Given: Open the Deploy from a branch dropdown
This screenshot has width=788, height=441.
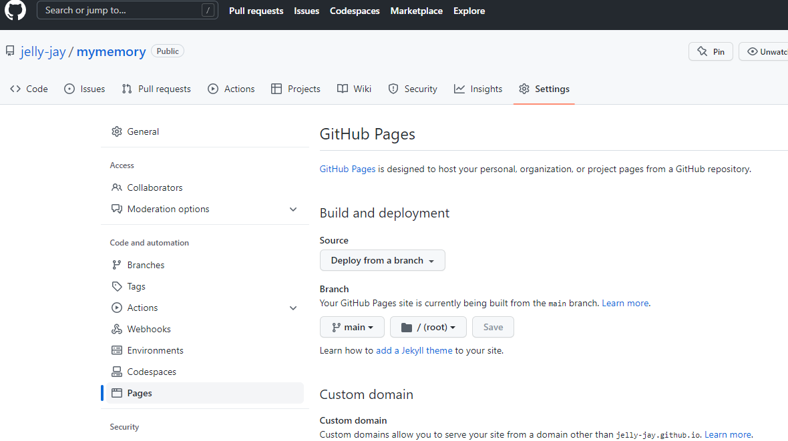Looking at the screenshot, I should click(x=383, y=260).
